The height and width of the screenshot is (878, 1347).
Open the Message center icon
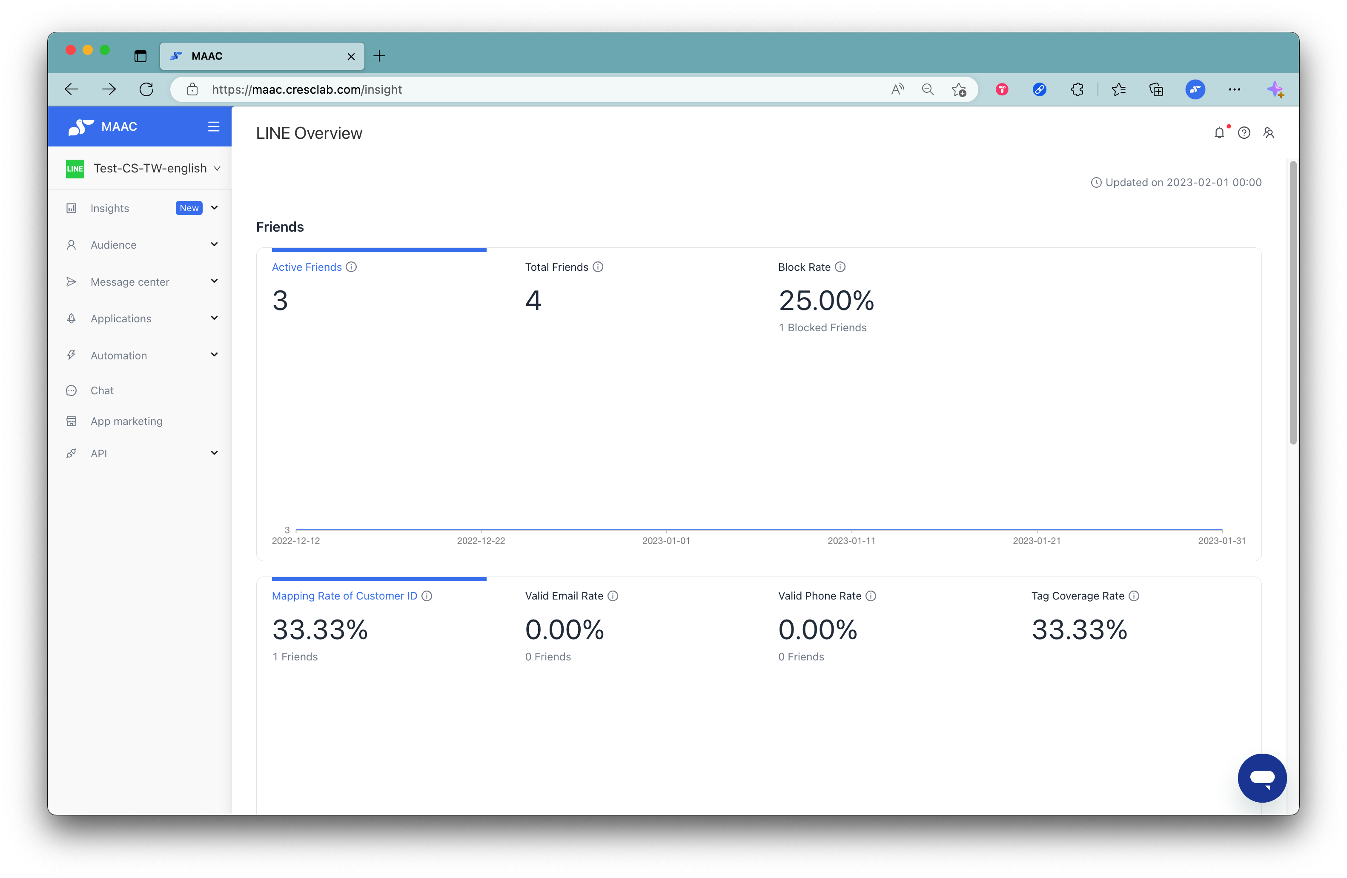pos(72,281)
